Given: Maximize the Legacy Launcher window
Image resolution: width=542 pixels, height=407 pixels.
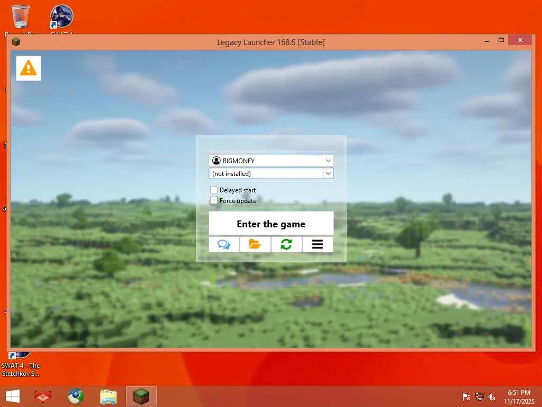Looking at the screenshot, I should (501, 40).
